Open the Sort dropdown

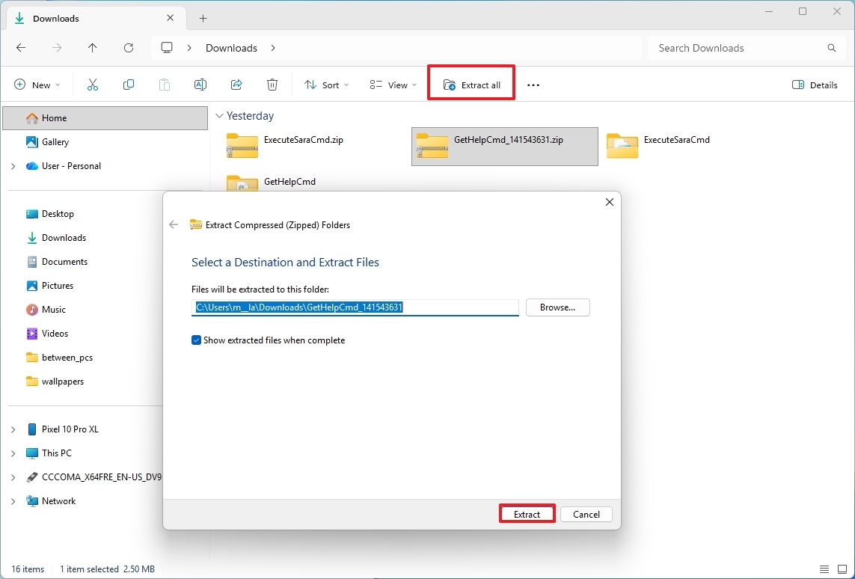tap(325, 85)
